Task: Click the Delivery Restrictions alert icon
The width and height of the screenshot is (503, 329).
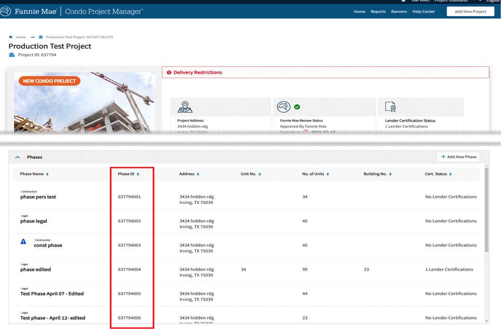Action: point(169,72)
